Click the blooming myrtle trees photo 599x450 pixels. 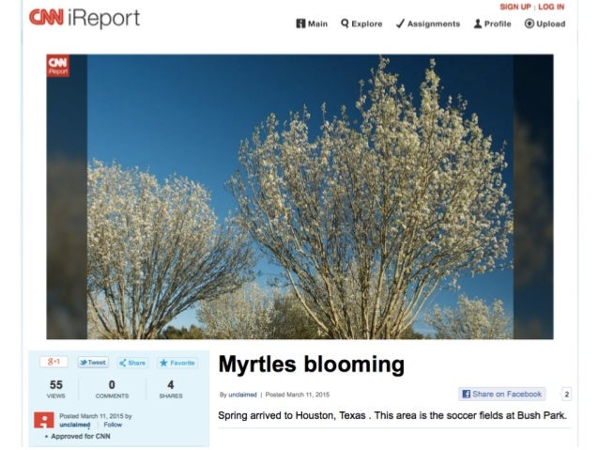(x=299, y=196)
